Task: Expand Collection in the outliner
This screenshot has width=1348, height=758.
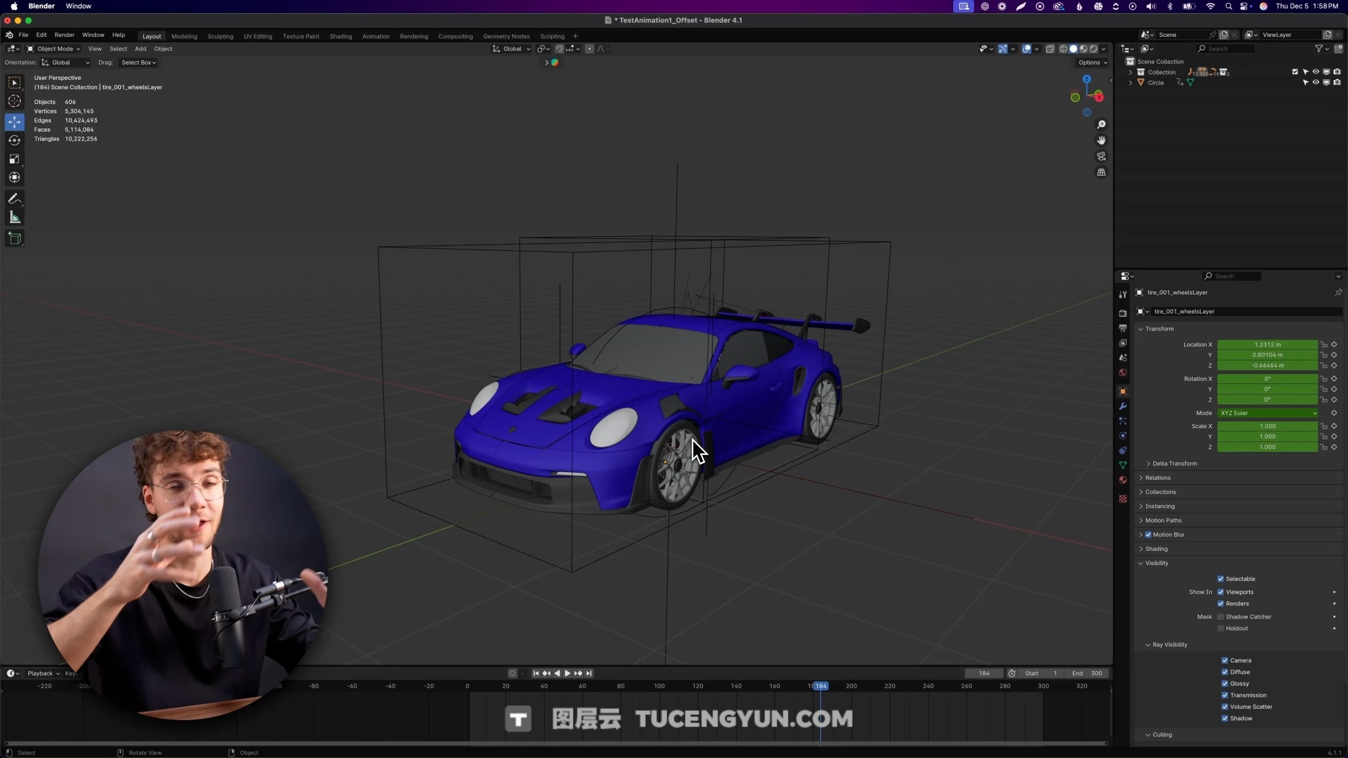Action: pyautogui.click(x=1130, y=72)
